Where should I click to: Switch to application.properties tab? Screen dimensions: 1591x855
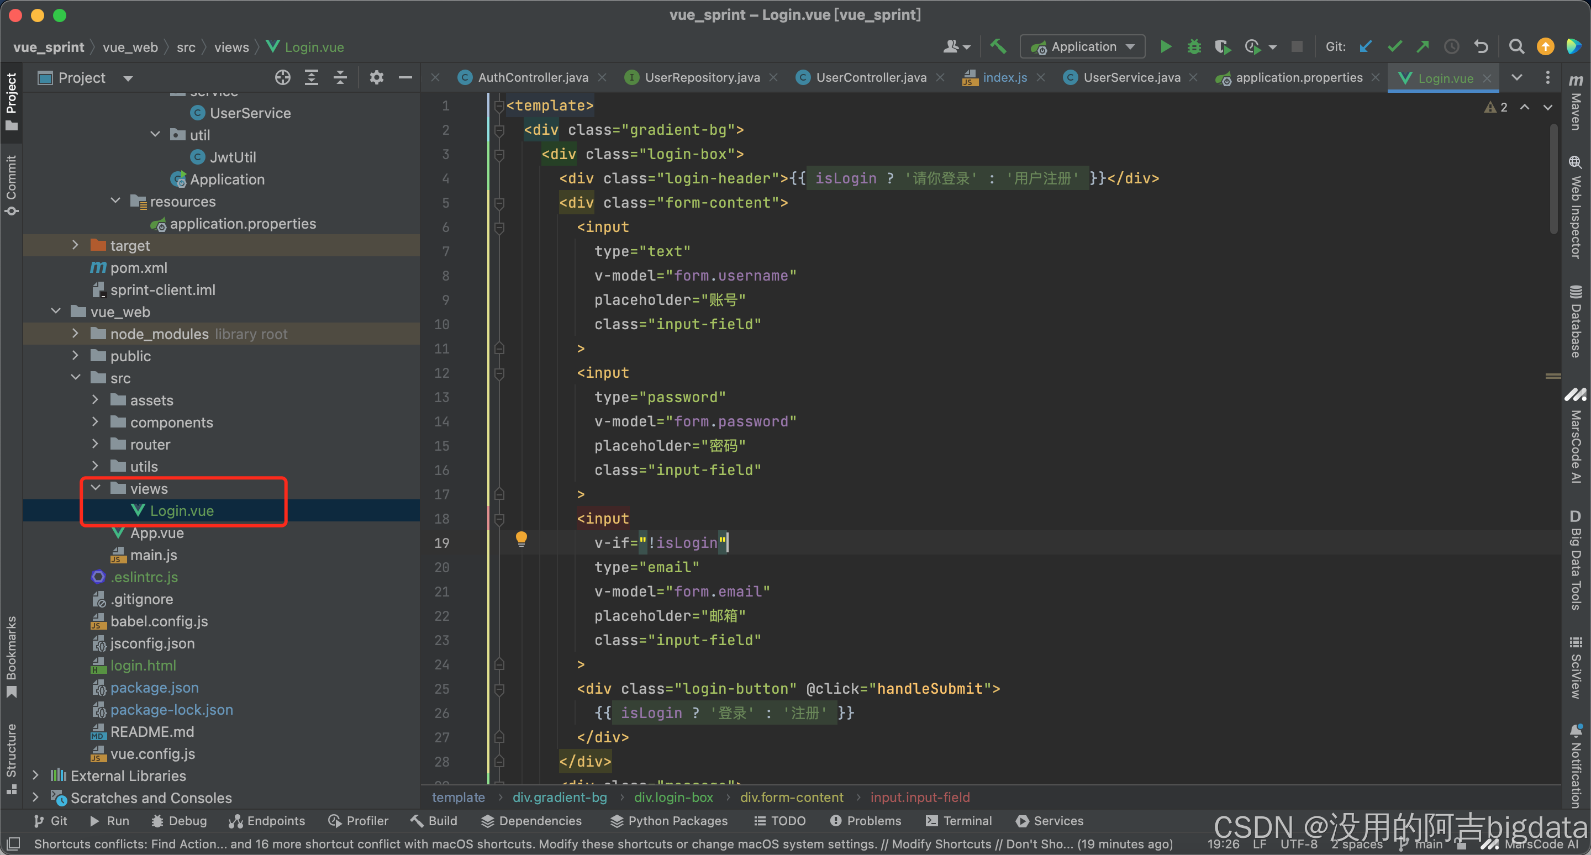[1298, 78]
